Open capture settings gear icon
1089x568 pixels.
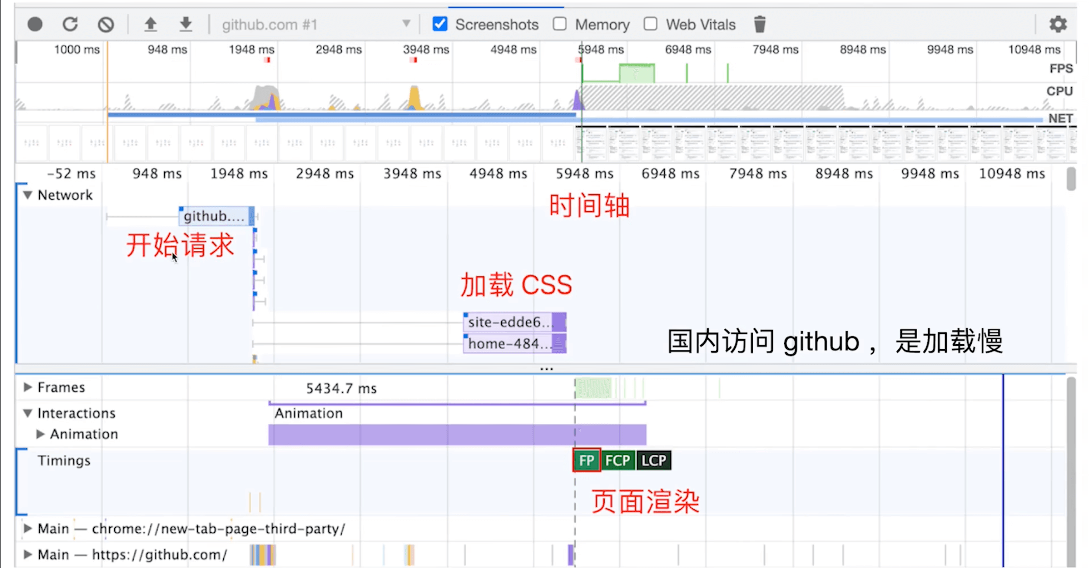click(x=1058, y=24)
